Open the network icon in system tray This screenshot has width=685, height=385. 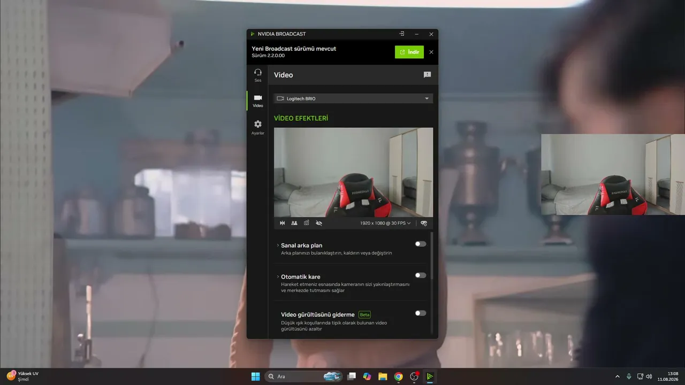click(x=640, y=376)
